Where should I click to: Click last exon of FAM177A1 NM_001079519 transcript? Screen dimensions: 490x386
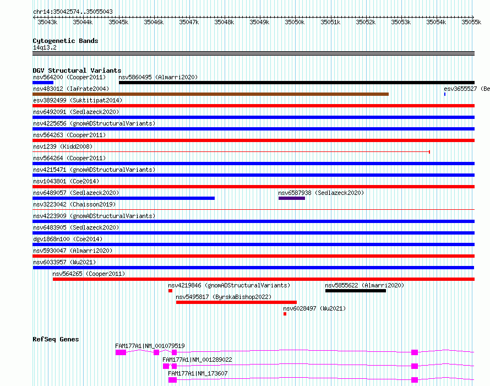[x=415, y=352]
